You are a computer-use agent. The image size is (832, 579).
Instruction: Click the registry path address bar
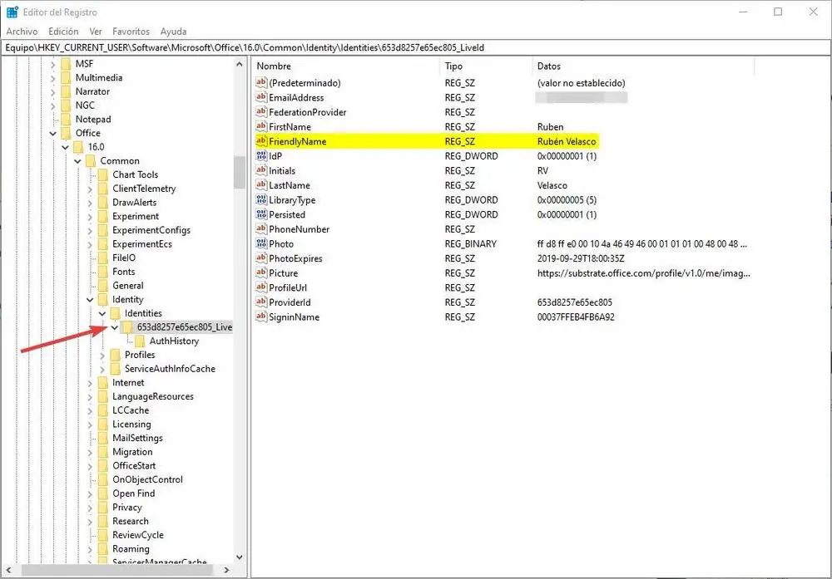pyautogui.click(x=416, y=47)
